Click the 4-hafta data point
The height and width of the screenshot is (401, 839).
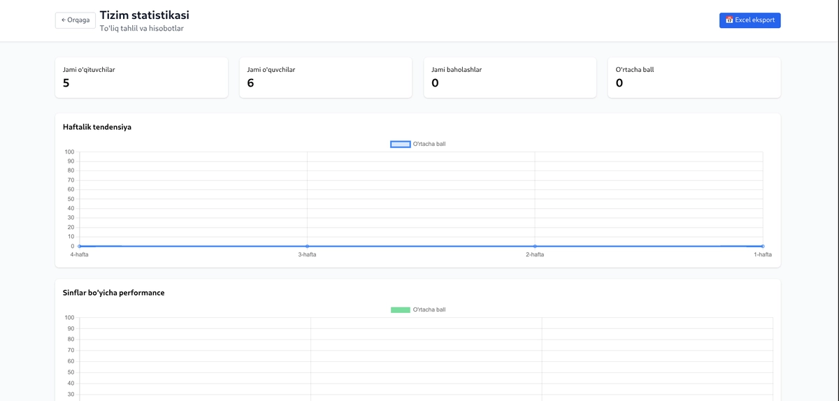[x=80, y=246]
